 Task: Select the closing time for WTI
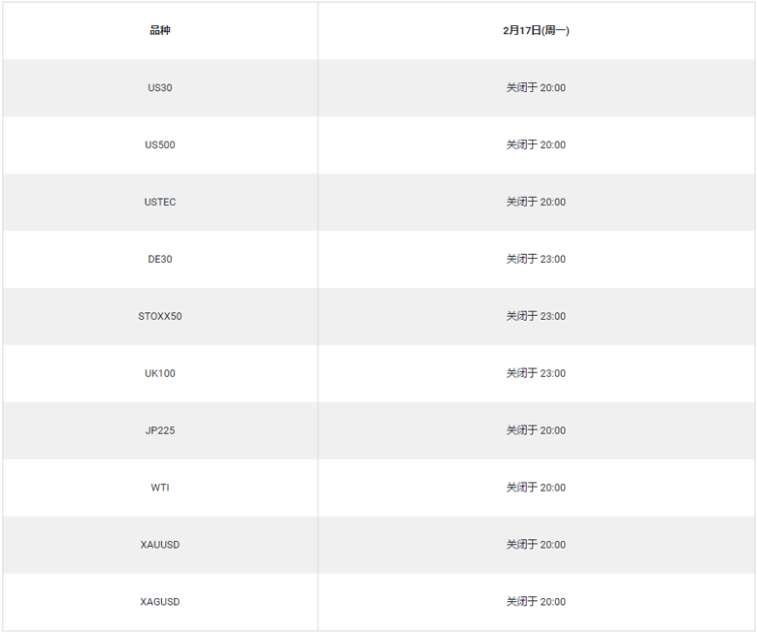(536, 488)
